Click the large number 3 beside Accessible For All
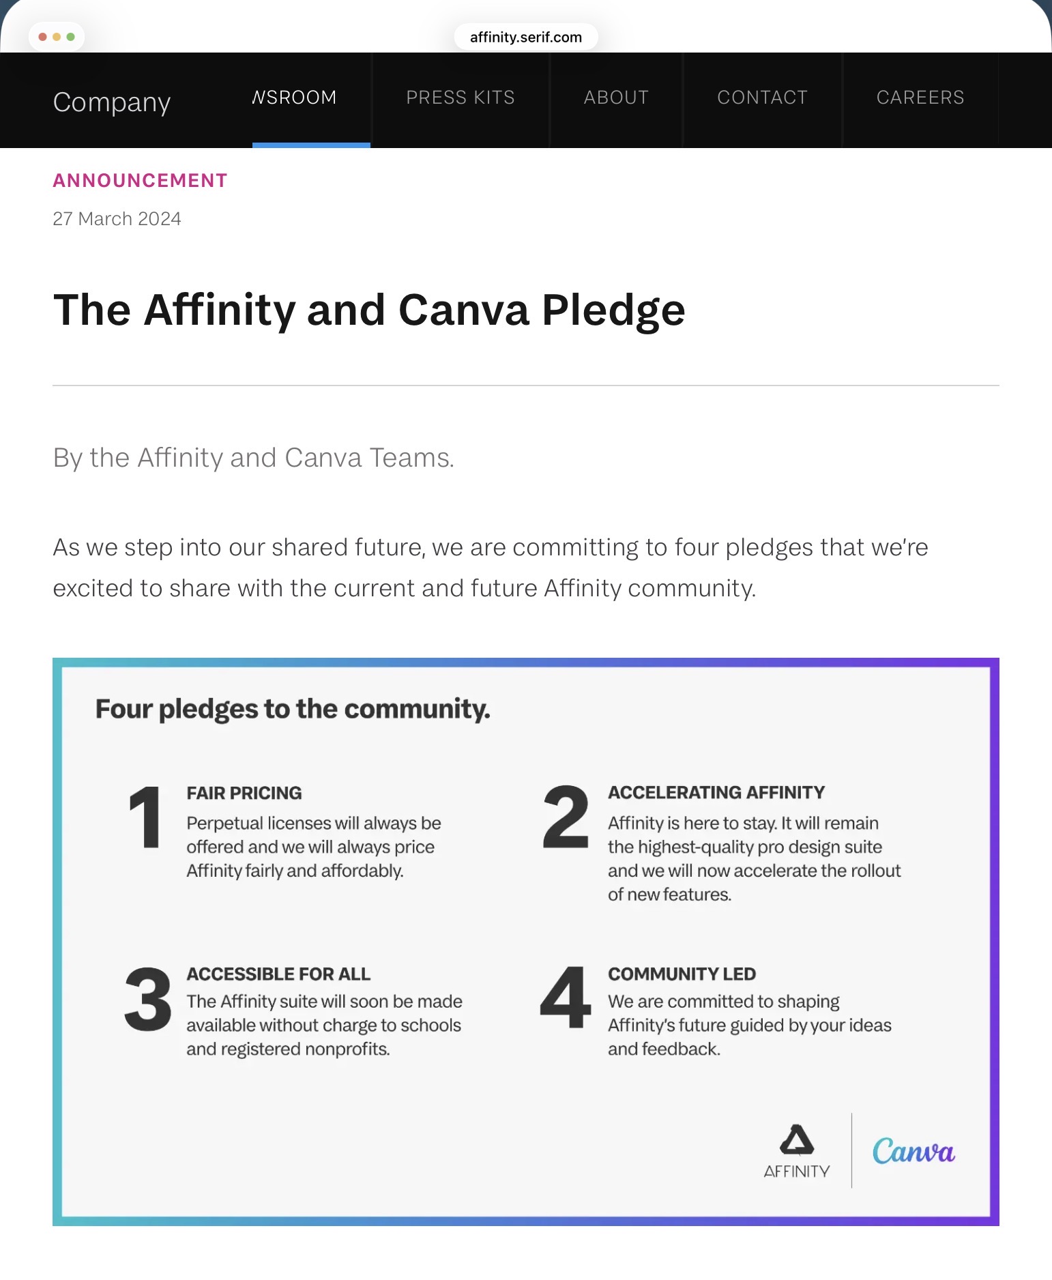The height and width of the screenshot is (1280, 1052). click(x=148, y=999)
